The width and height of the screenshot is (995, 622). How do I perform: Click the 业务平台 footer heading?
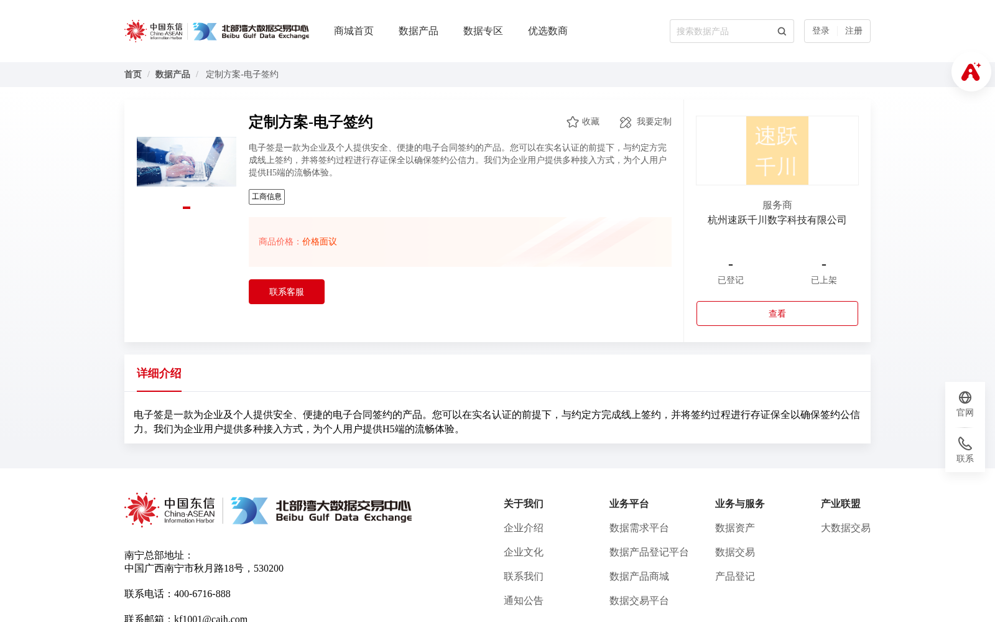click(629, 504)
